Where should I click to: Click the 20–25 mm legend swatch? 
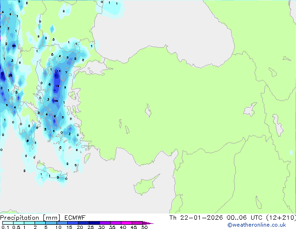click(x=83, y=223)
